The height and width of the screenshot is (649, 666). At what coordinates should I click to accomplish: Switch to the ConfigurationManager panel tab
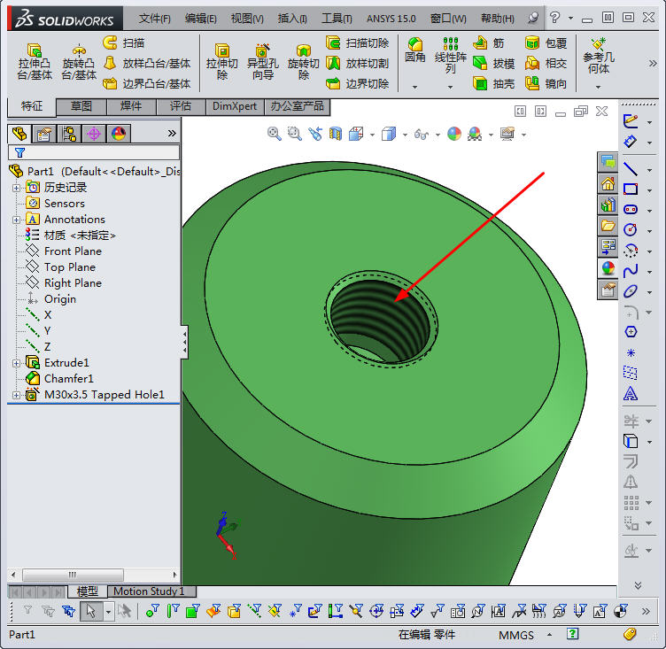pos(68,134)
